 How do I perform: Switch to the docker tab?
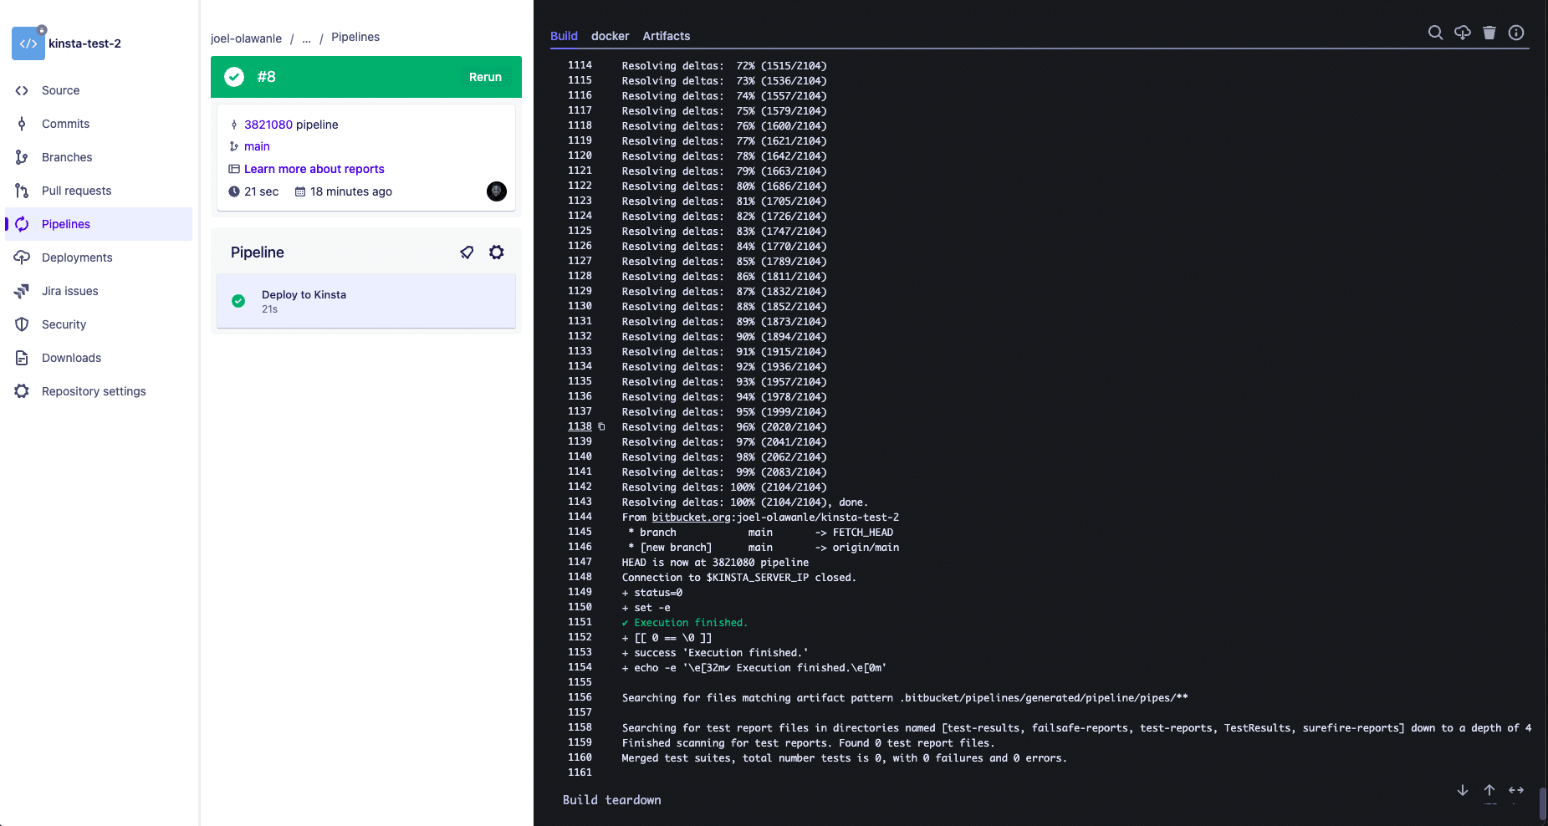tap(610, 36)
